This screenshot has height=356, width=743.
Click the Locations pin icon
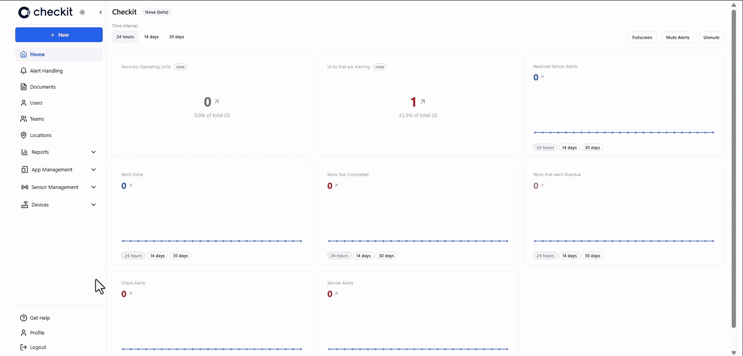click(x=23, y=135)
